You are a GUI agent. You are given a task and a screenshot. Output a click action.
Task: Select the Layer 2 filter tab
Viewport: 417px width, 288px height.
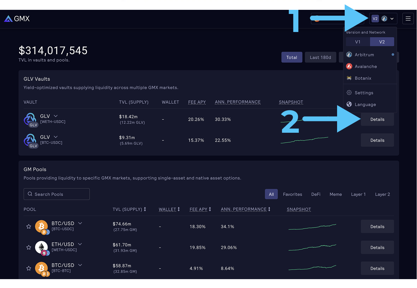pyautogui.click(x=382, y=194)
